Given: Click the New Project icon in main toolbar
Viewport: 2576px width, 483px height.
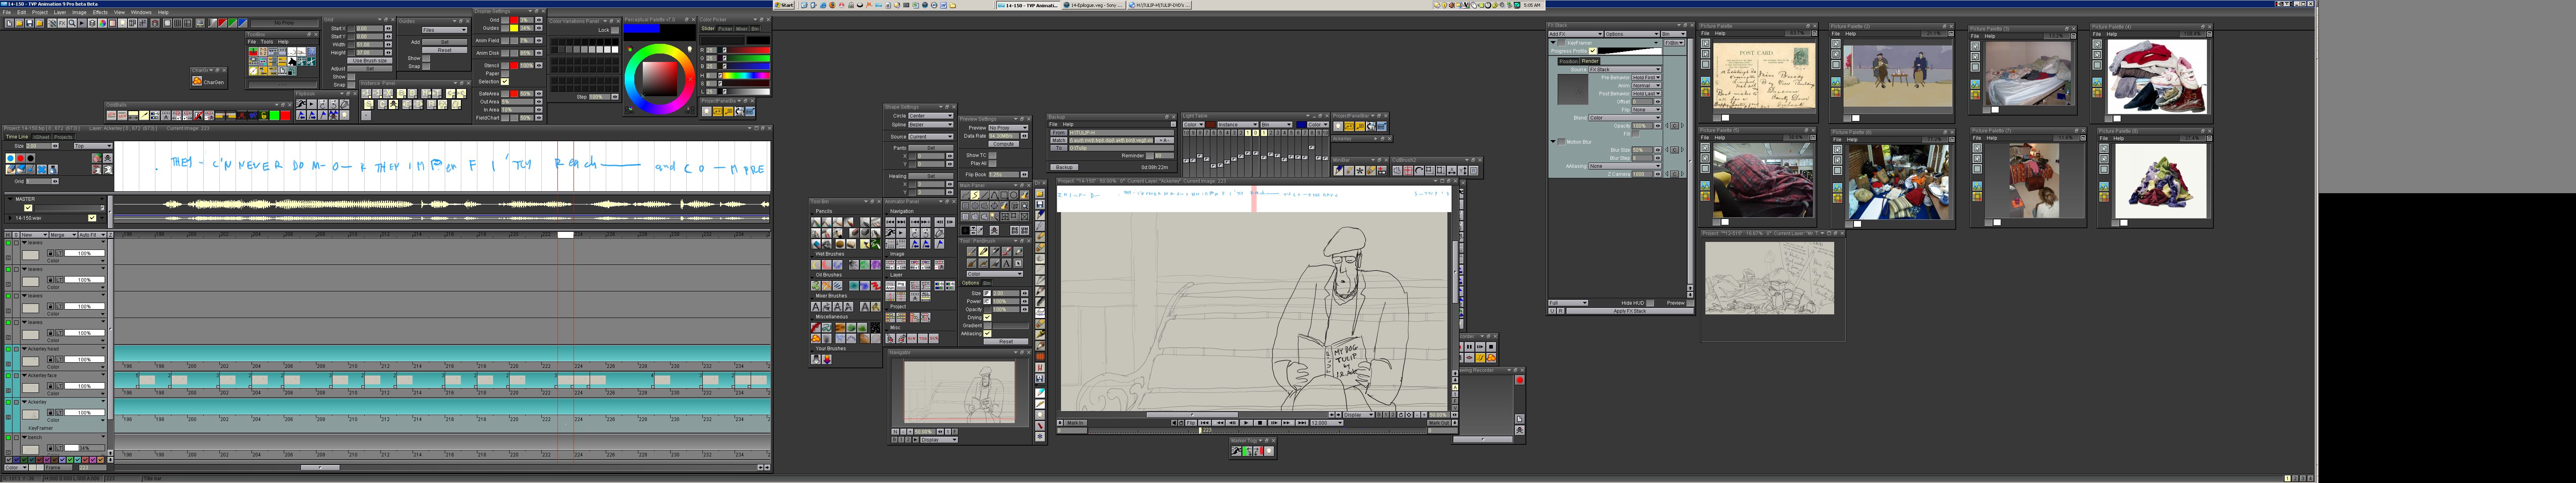Looking at the screenshot, I should [9, 23].
